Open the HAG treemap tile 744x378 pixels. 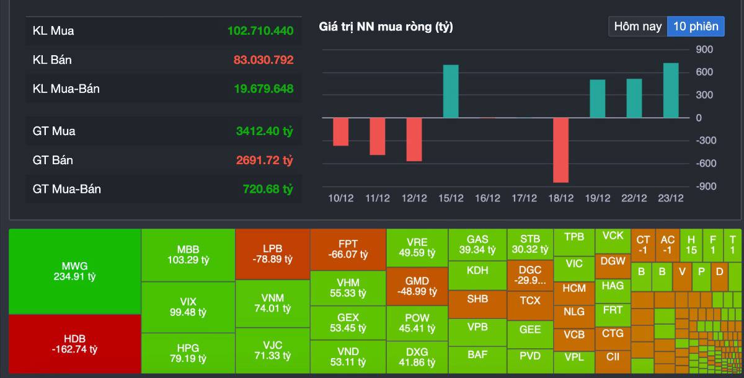[x=613, y=290]
